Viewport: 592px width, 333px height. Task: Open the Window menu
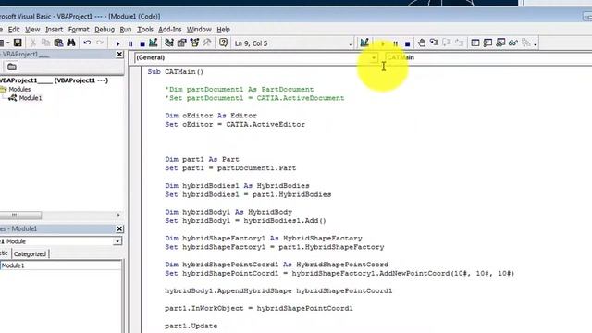pyautogui.click(x=199, y=30)
